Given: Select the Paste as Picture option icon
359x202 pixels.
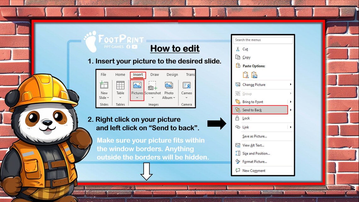Looking at the screenshot, I should [254, 75].
